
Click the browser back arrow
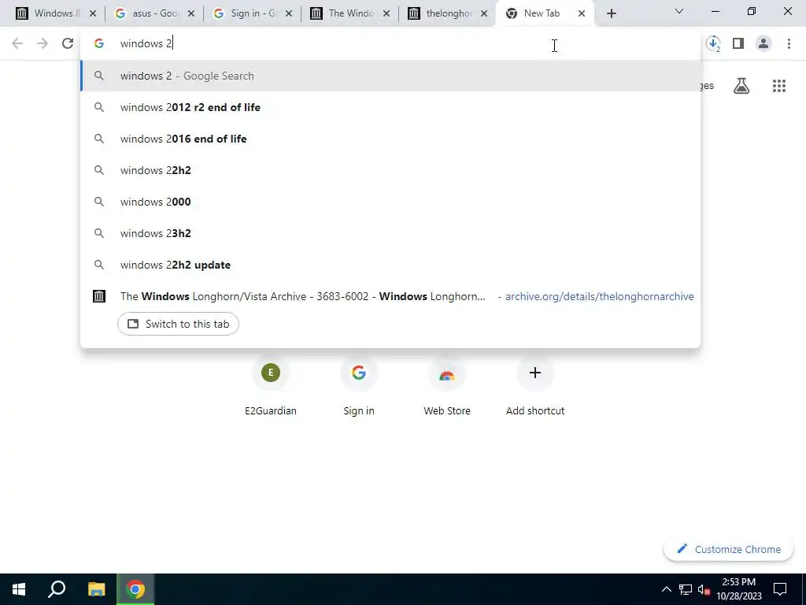click(x=17, y=44)
